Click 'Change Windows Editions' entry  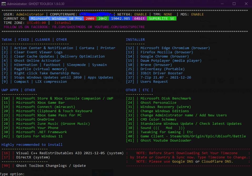(x=165, y=111)
